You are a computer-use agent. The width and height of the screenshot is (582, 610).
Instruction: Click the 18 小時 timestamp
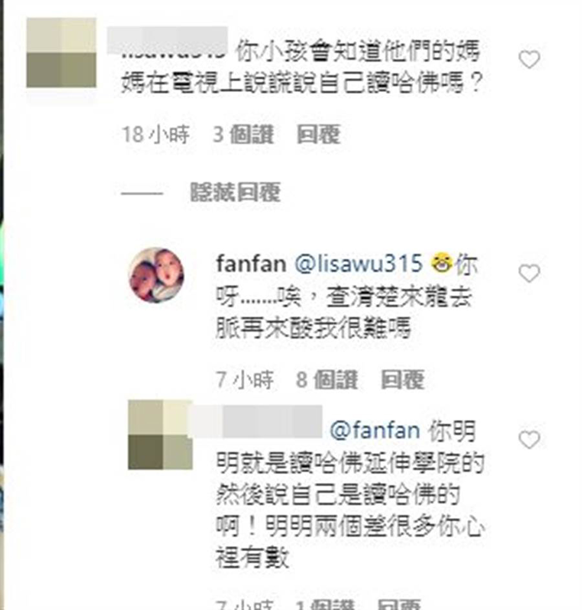[156, 134]
